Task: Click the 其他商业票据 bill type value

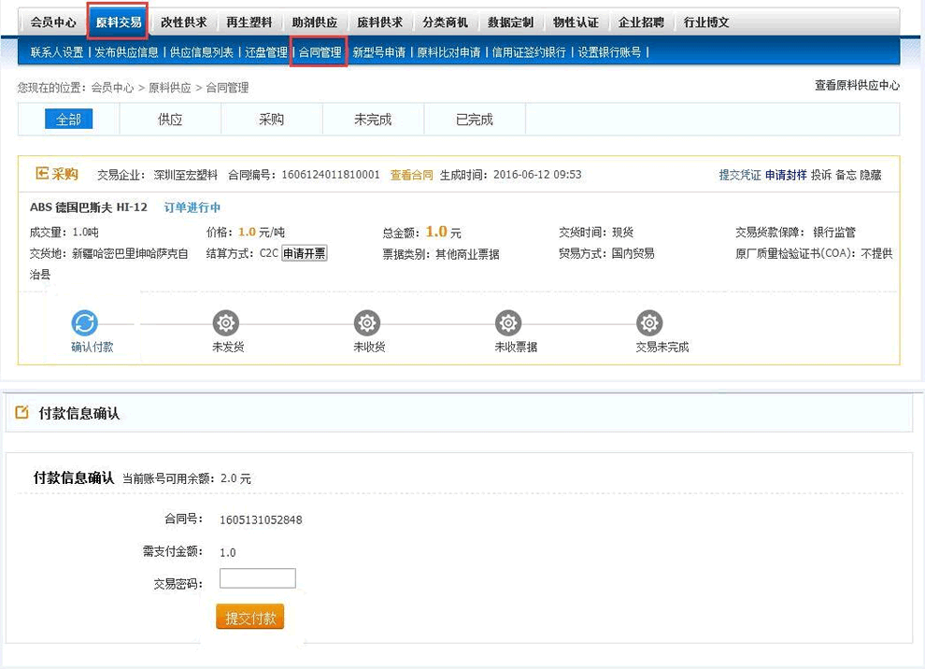Action: 467,254
